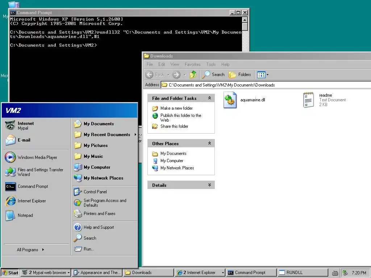
Task: Click the Address bar path field
Action: (266, 85)
